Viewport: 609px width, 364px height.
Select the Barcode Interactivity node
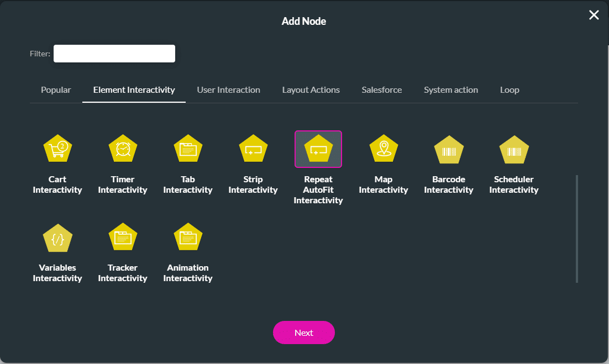pos(449,148)
